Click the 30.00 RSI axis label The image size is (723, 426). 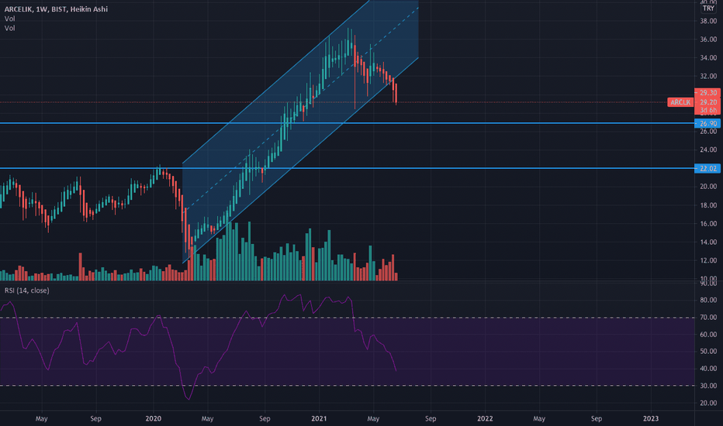(708, 386)
